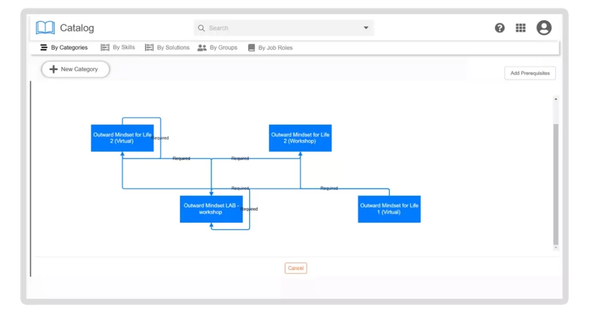The image size is (589, 313).
Task: Click the Catalog open book logo
Action: click(x=45, y=28)
